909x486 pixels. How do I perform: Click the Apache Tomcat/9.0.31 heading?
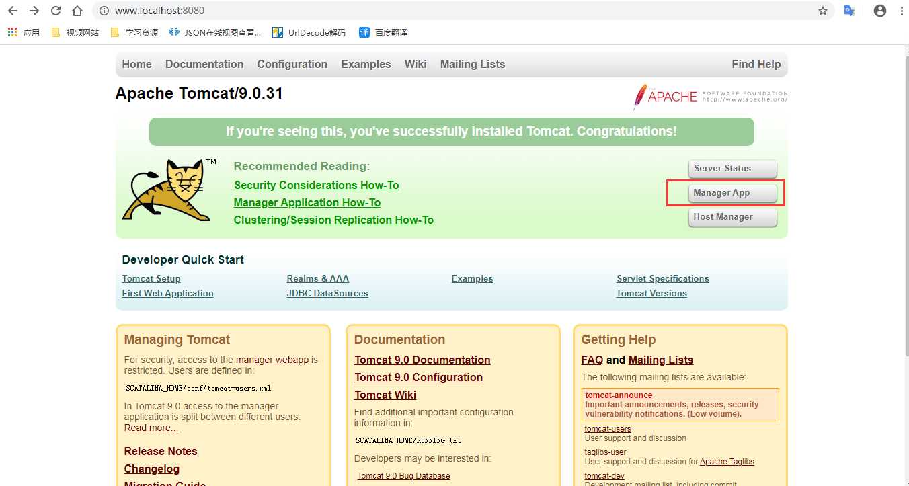199,93
